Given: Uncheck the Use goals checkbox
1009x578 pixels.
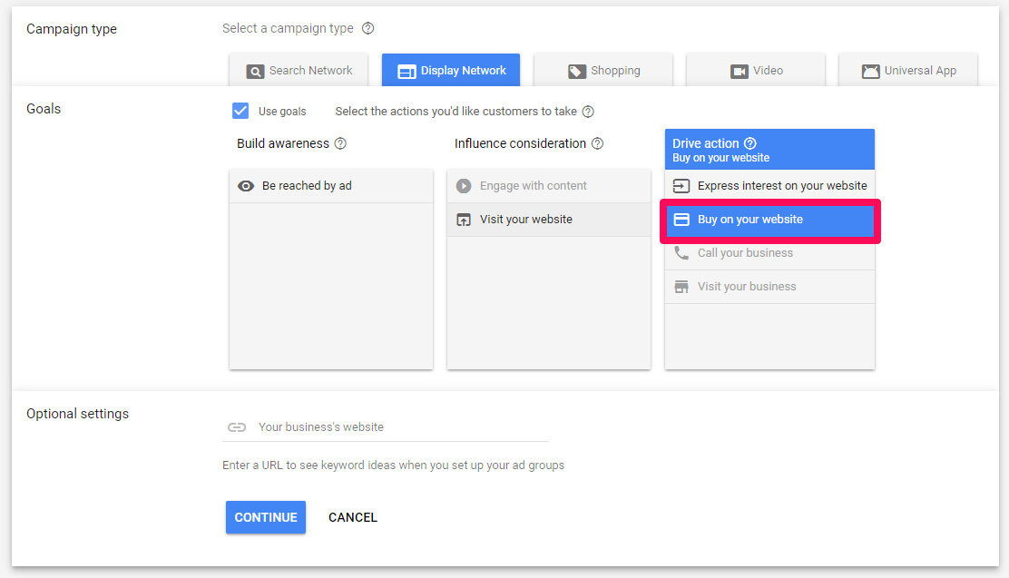Looking at the screenshot, I should pyautogui.click(x=240, y=111).
